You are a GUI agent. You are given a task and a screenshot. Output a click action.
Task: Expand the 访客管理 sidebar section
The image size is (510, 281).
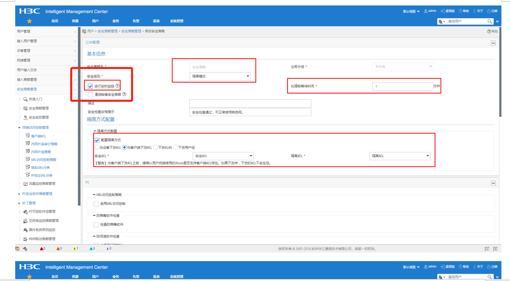pos(47,51)
